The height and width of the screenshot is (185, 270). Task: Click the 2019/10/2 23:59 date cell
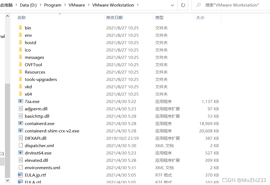point(122,138)
